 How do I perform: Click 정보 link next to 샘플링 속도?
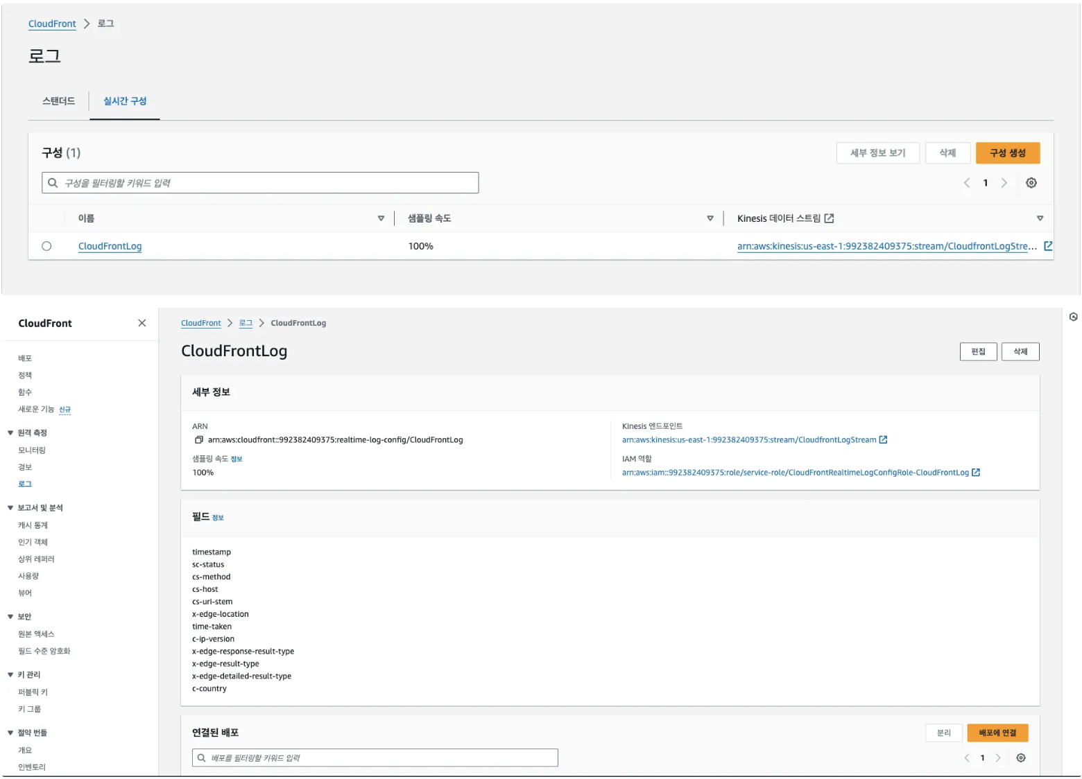[237, 459]
